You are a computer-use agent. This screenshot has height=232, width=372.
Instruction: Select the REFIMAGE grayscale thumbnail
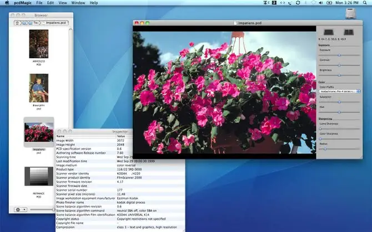(x=39, y=176)
